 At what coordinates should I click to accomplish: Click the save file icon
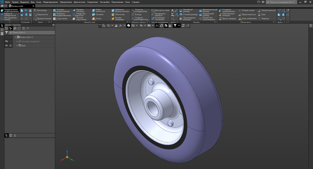(31, 10)
